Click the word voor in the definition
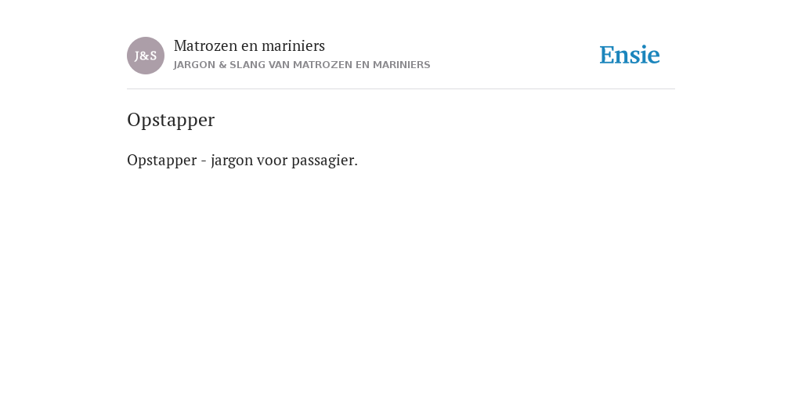This screenshot has width=802, height=401. click(272, 161)
